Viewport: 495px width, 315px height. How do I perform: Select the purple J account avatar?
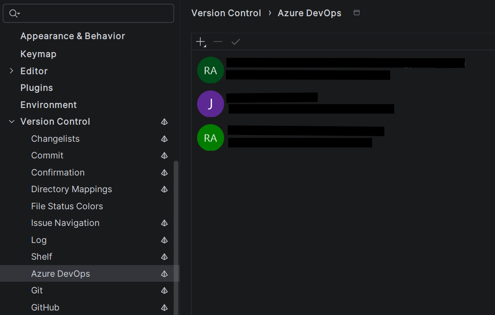211,104
